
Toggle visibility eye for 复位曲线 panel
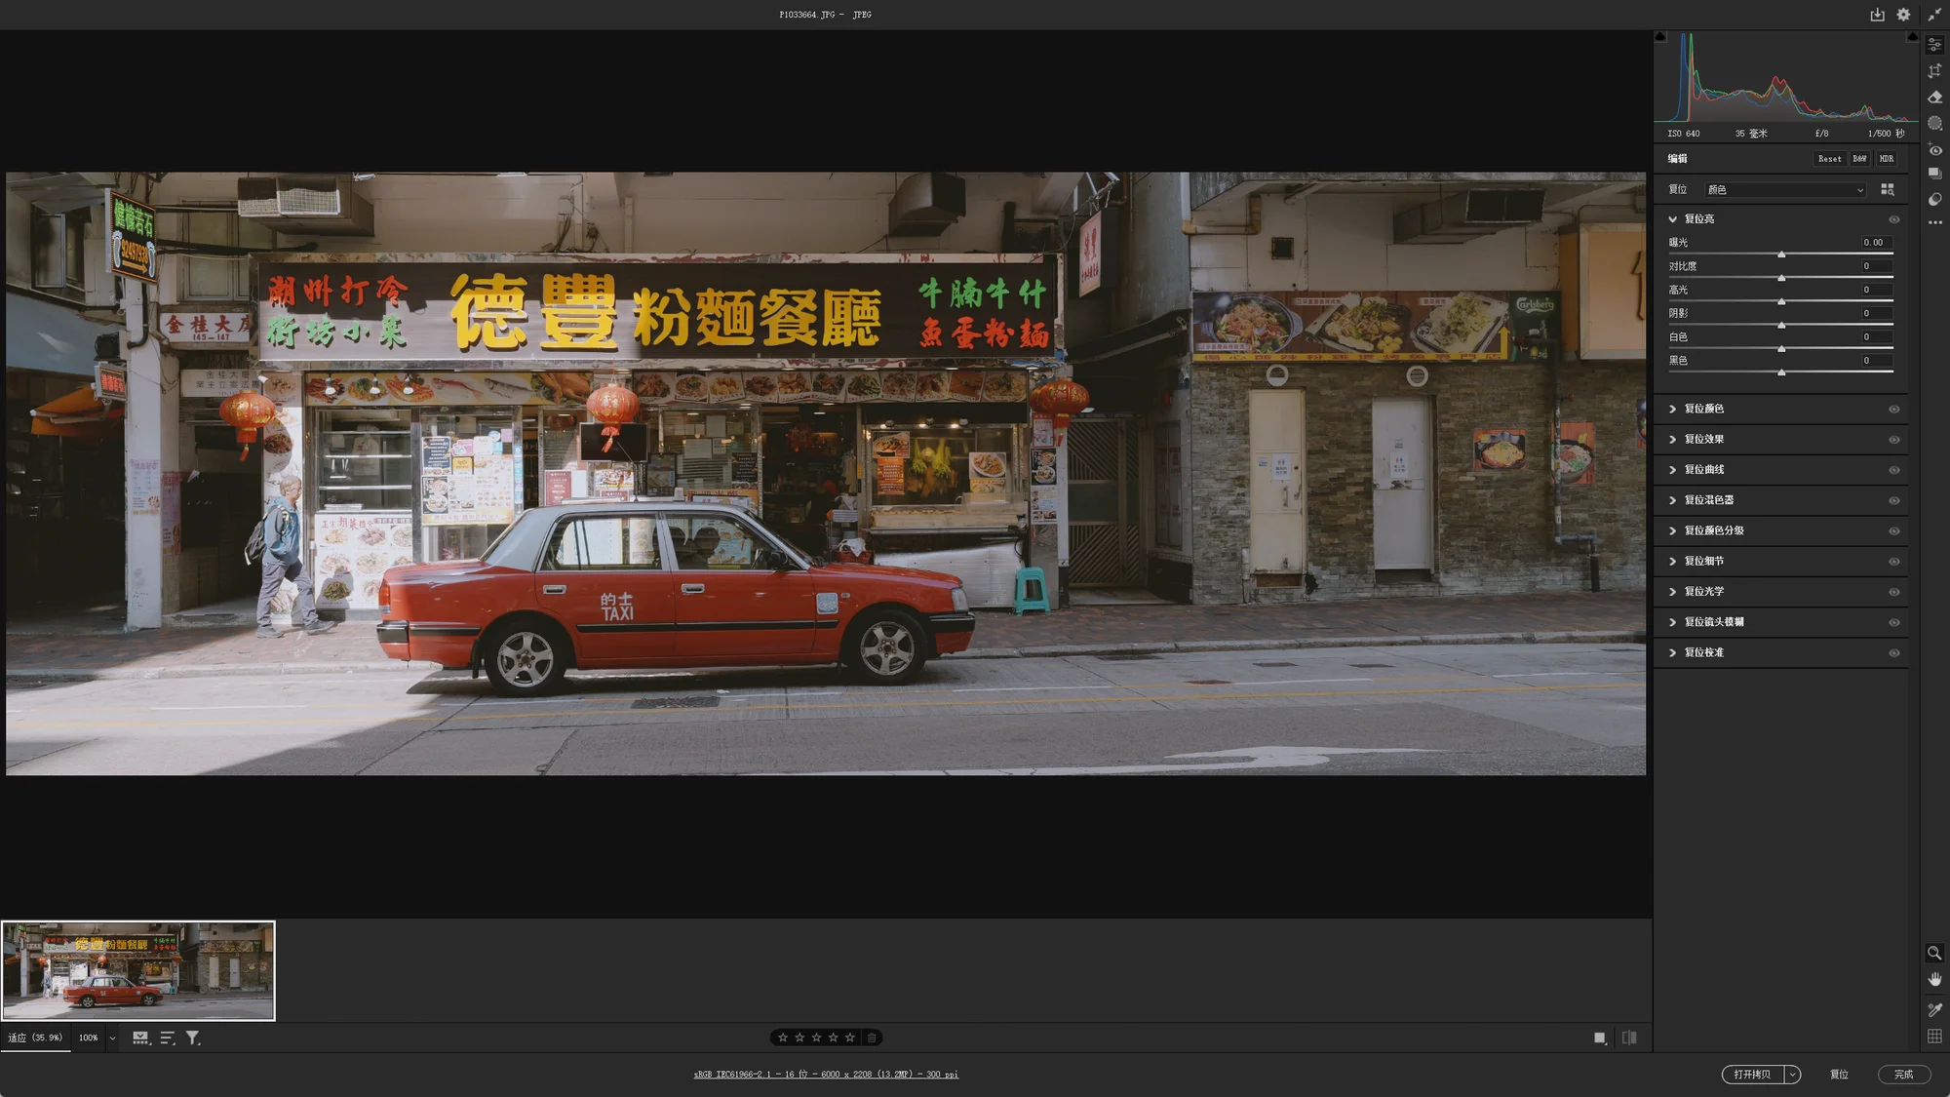(x=1893, y=470)
